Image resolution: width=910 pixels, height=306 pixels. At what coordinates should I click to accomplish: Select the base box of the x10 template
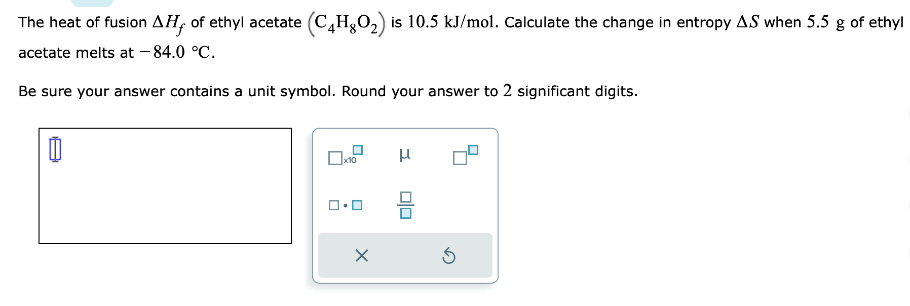click(x=335, y=159)
